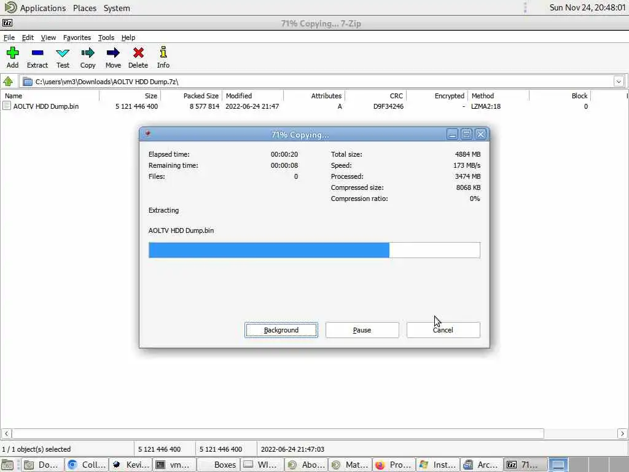The width and height of the screenshot is (629, 472).
Task: Open the Help menu
Action: (128, 37)
